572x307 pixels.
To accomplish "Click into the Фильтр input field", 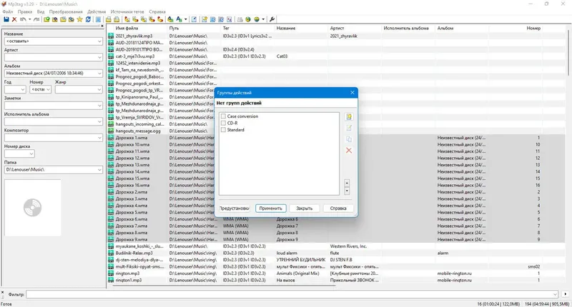I will point(292,294).
